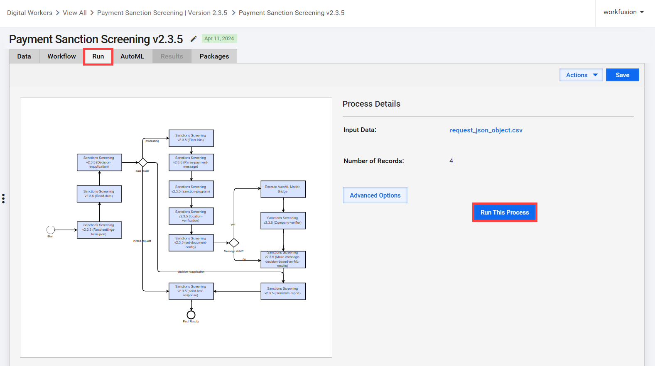Image resolution: width=655 pixels, height=366 pixels.
Task: Open the Results tab
Action: pos(172,56)
